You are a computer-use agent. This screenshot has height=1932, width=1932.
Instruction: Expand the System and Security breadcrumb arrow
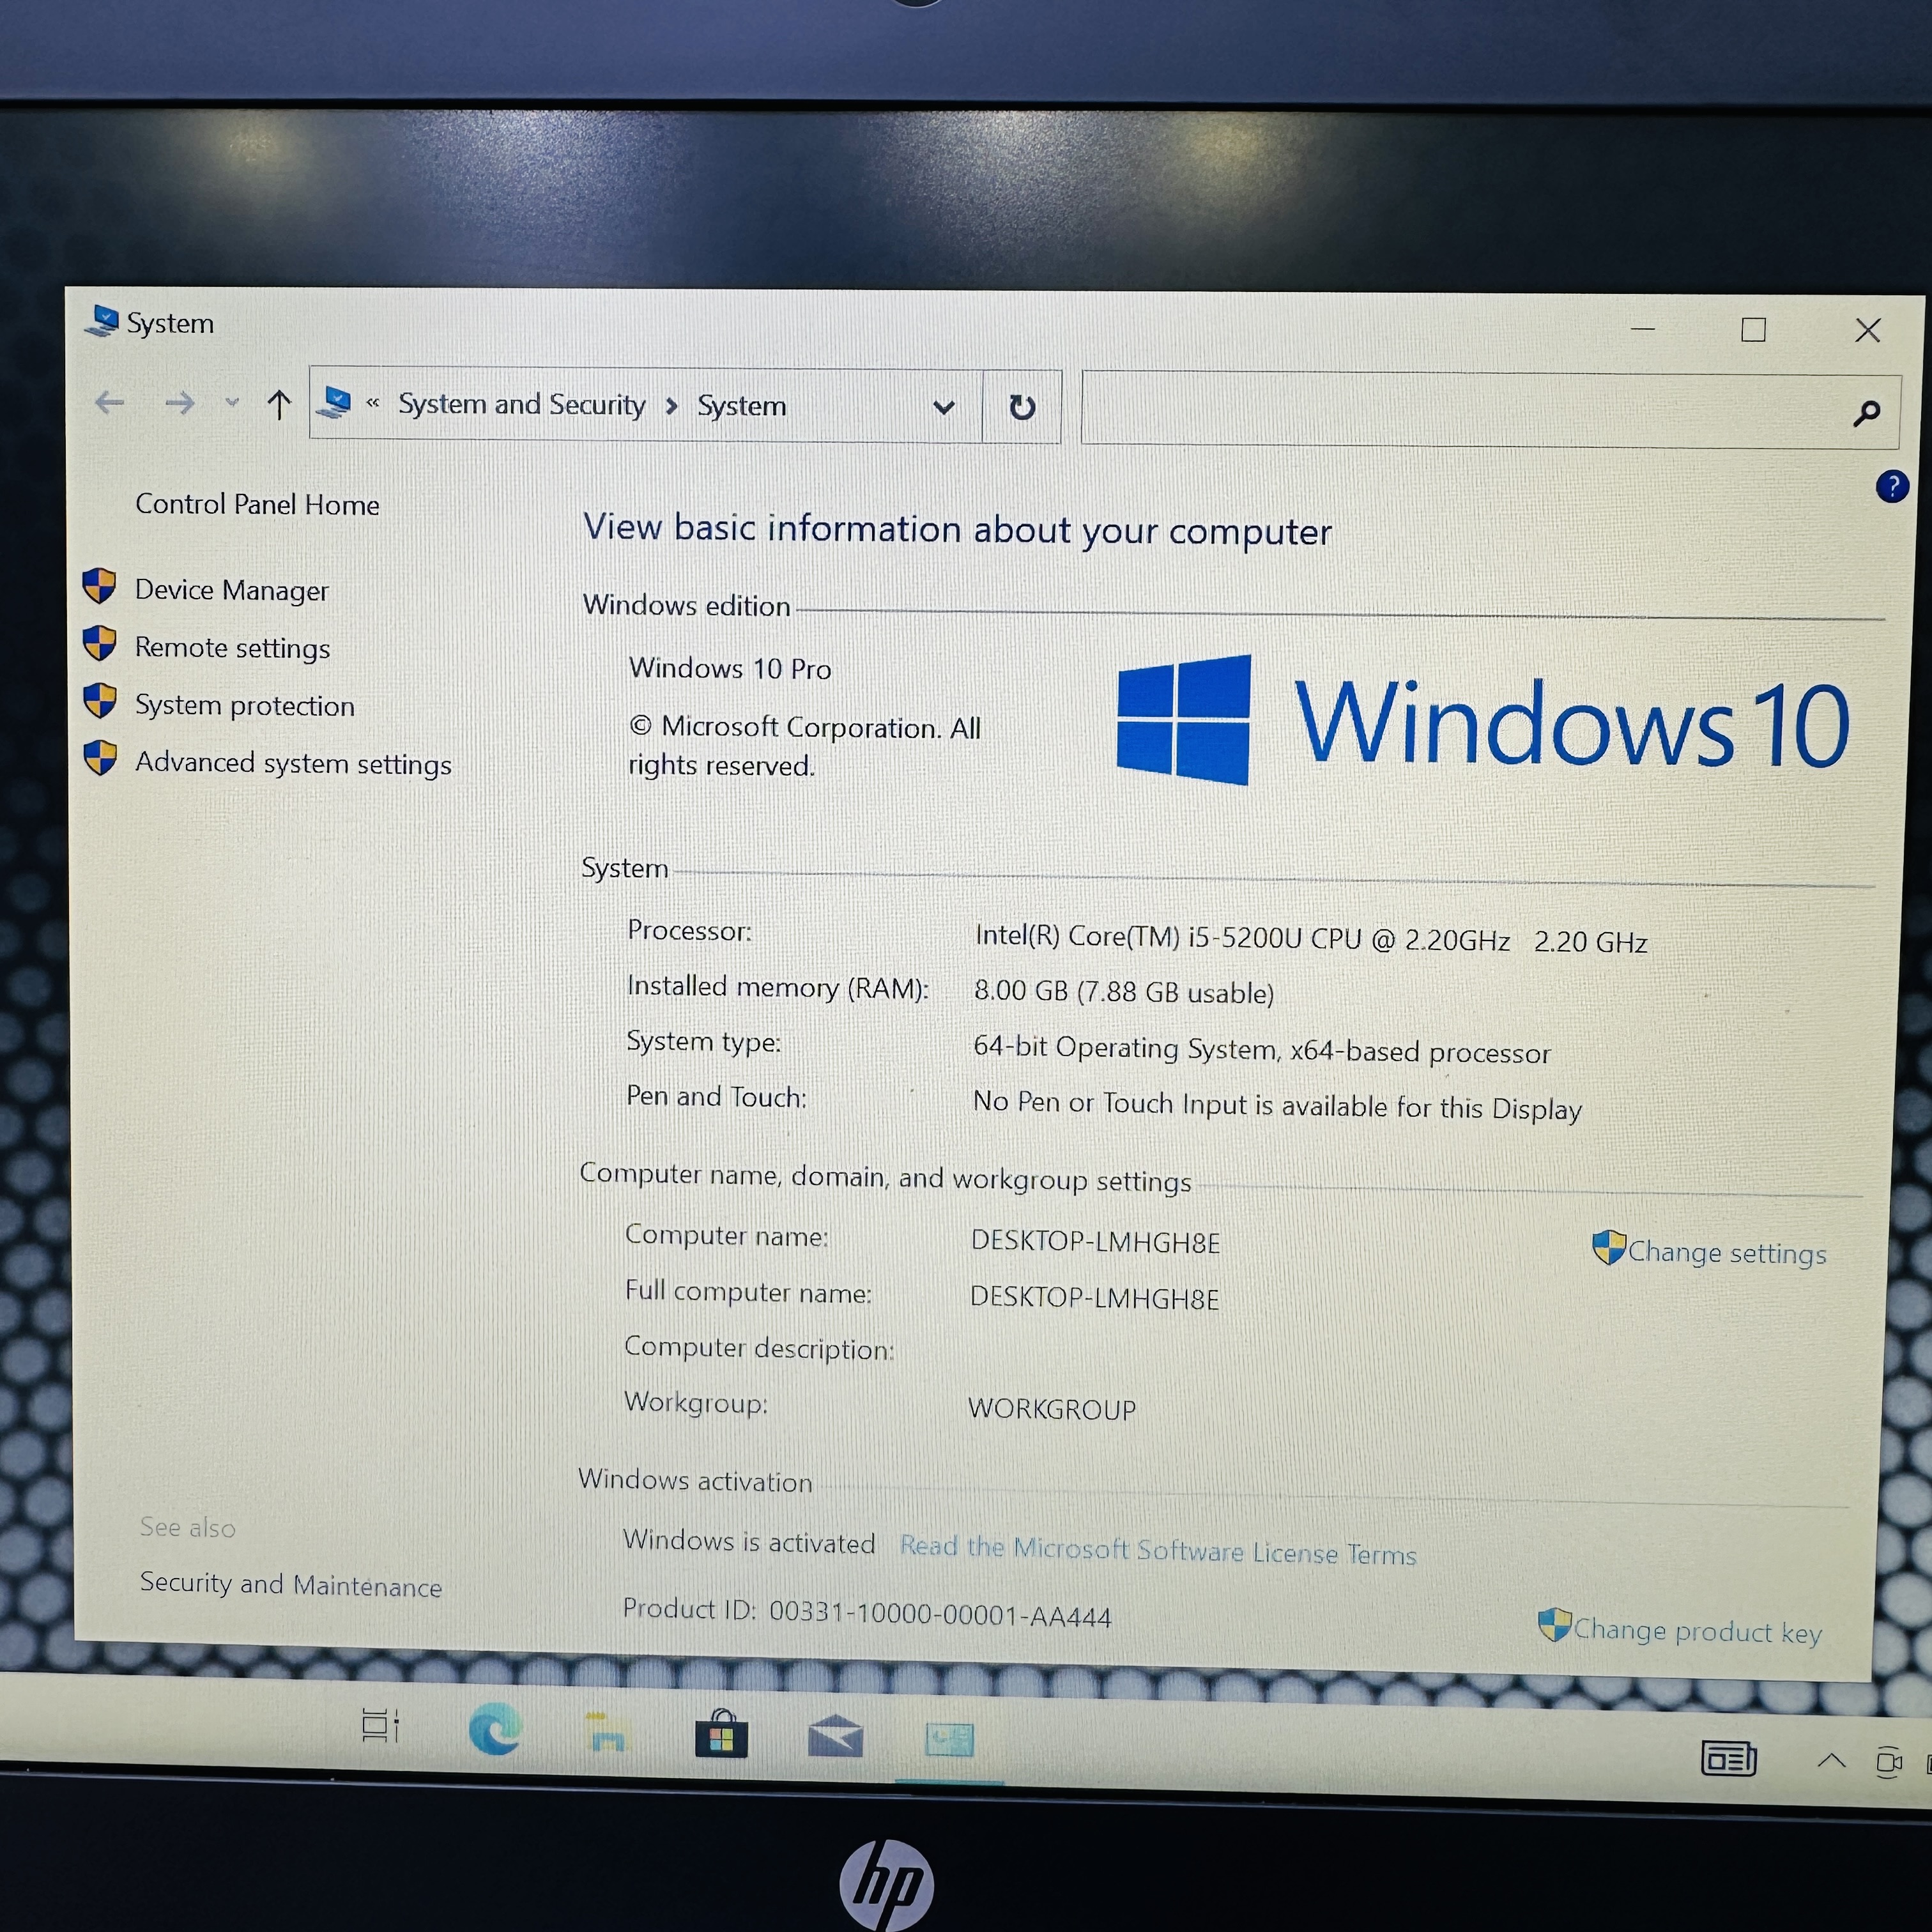672,405
